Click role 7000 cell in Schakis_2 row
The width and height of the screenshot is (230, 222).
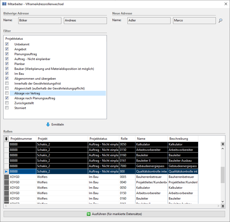click(x=127, y=166)
